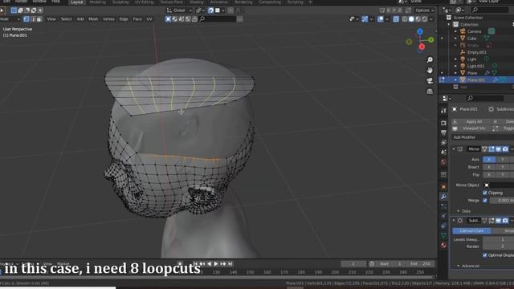The image size is (514, 289).
Task: Click the red X axis gizmo ball
Action: (x=422, y=47)
